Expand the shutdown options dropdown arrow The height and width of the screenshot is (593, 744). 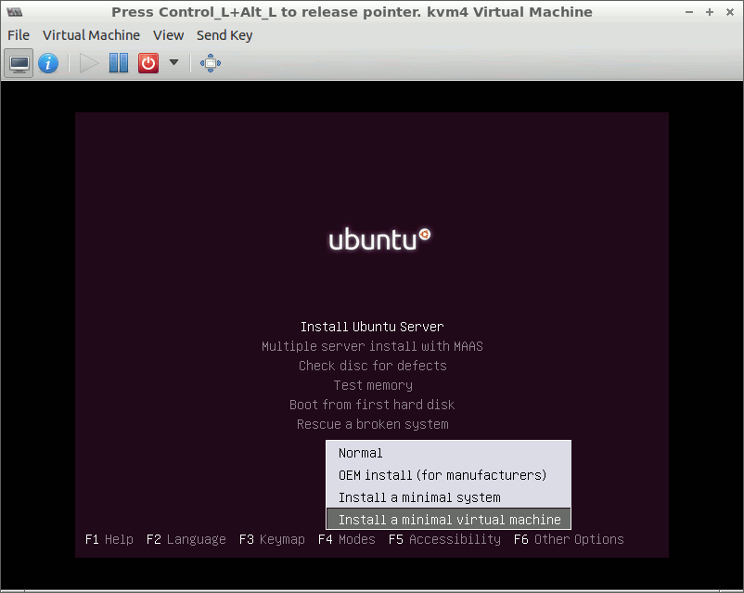pos(173,63)
